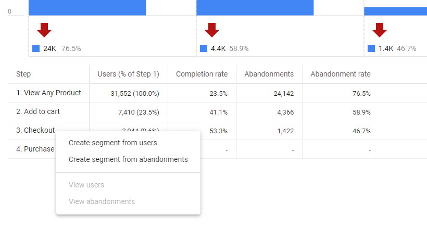Image resolution: width=427 pixels, height=240 pixels.
Task: Click the Users (% of Step 1) header
Action: 128,74
